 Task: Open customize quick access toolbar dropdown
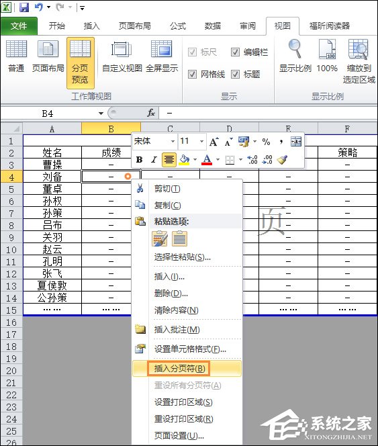[82, 7]
